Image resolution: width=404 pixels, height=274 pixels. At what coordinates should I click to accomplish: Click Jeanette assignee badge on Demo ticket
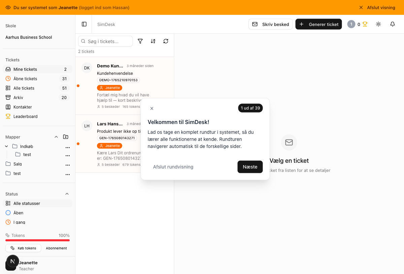(x=109, y=88)
